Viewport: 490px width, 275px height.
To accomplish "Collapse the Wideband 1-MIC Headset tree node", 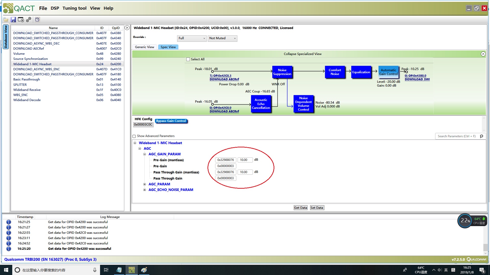I will tap(135, 143).
